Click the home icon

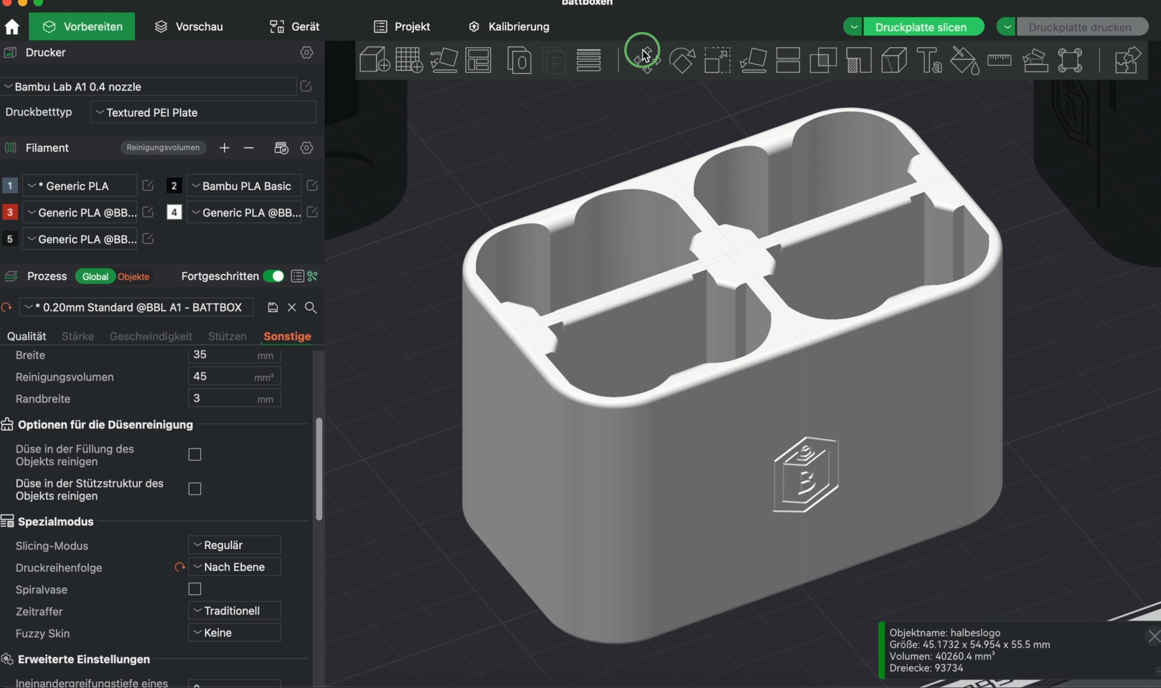coord(12,27)
